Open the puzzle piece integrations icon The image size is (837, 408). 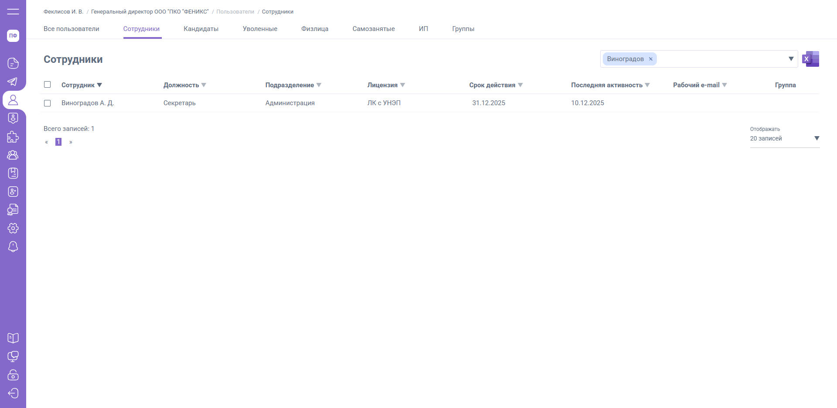coord(13,137)
